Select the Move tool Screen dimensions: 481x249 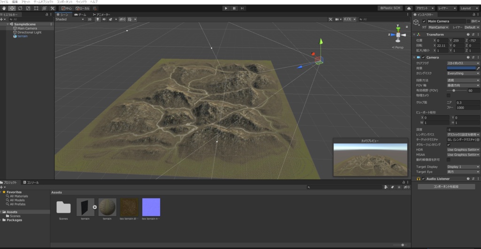coord(12,8)
